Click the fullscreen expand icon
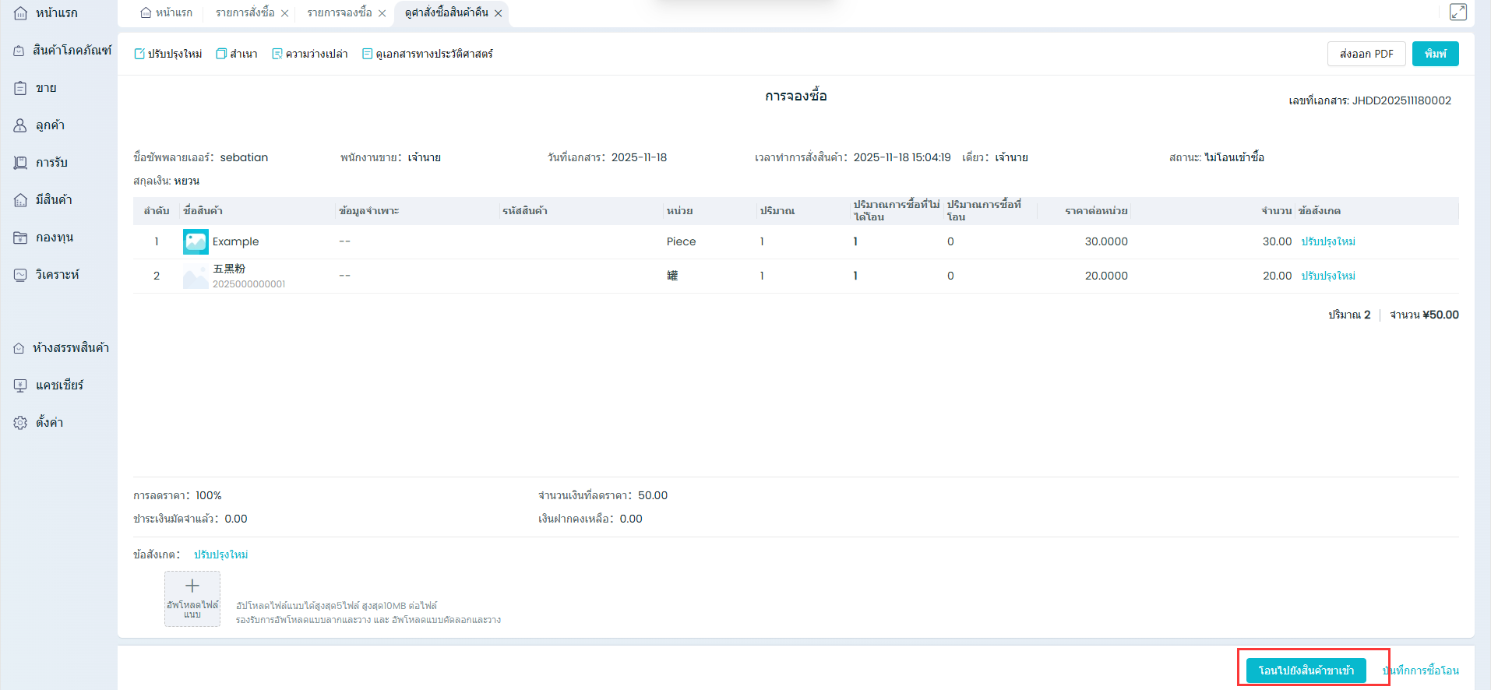 pyautogui.click(x=1458, y=12)
